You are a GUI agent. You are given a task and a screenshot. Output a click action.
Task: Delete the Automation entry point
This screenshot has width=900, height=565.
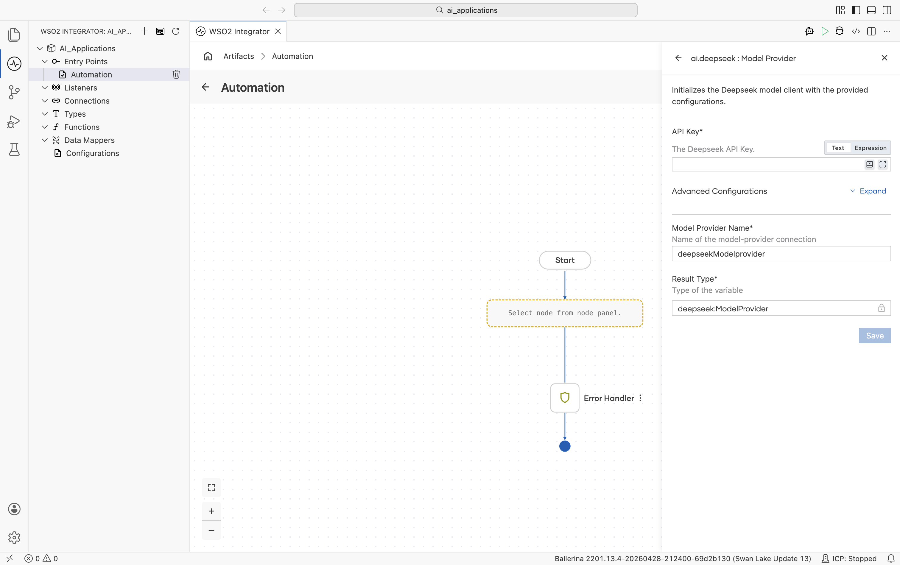click(176, 74)
